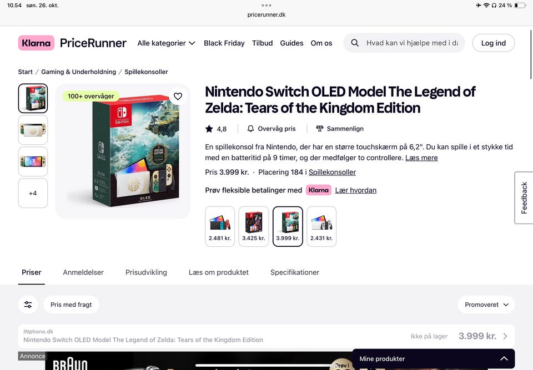
Task: Select the 2.481 kr. console variant
Action: click(220, 226)
